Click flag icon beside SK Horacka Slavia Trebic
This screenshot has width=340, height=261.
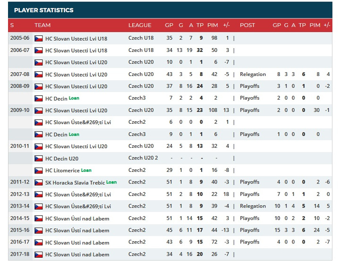pos(39,182)
